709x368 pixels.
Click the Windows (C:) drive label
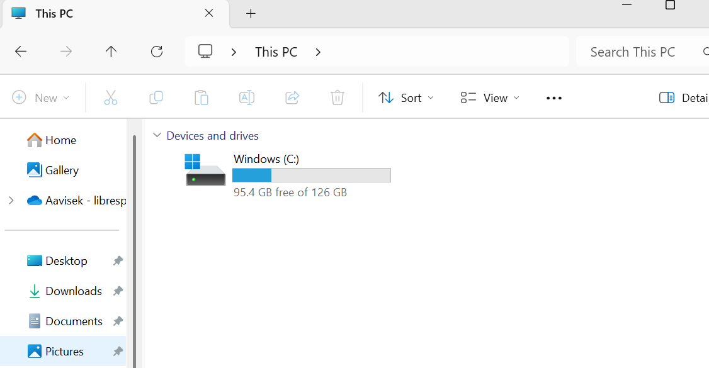(266, 159)
